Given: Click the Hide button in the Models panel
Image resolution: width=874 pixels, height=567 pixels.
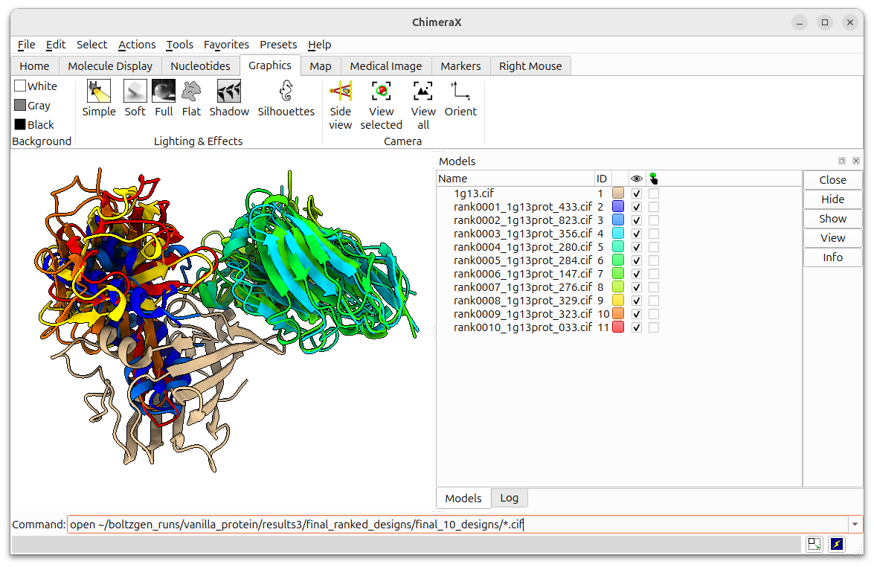Looking at the screenshot, I should pos(832,199).
